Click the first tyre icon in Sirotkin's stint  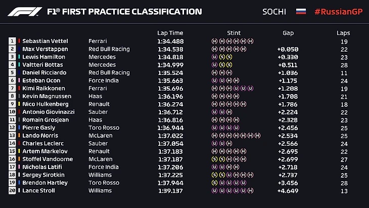tap(214, 175)
